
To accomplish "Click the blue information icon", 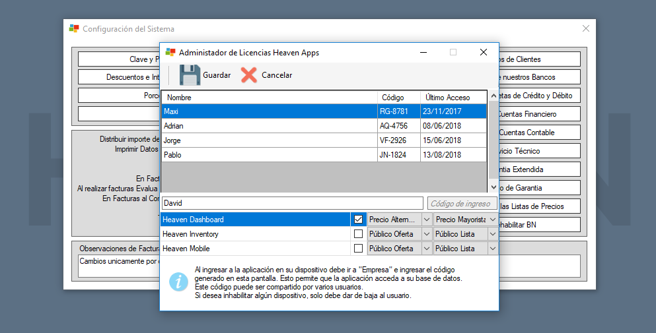I will coord(178,282).
